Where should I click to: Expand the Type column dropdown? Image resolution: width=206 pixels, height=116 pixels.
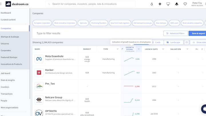click(x=117, y=49)
